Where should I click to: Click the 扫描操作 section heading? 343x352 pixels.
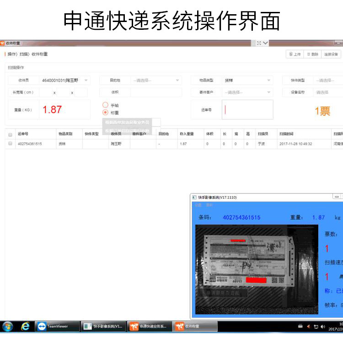(x=16, y=67)
